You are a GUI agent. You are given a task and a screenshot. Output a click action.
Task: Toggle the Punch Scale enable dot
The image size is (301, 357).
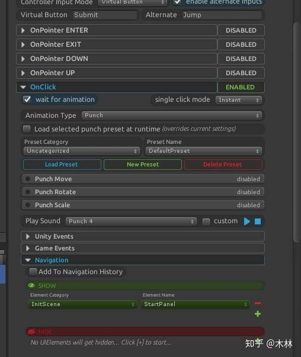click(x=28, y=205)
